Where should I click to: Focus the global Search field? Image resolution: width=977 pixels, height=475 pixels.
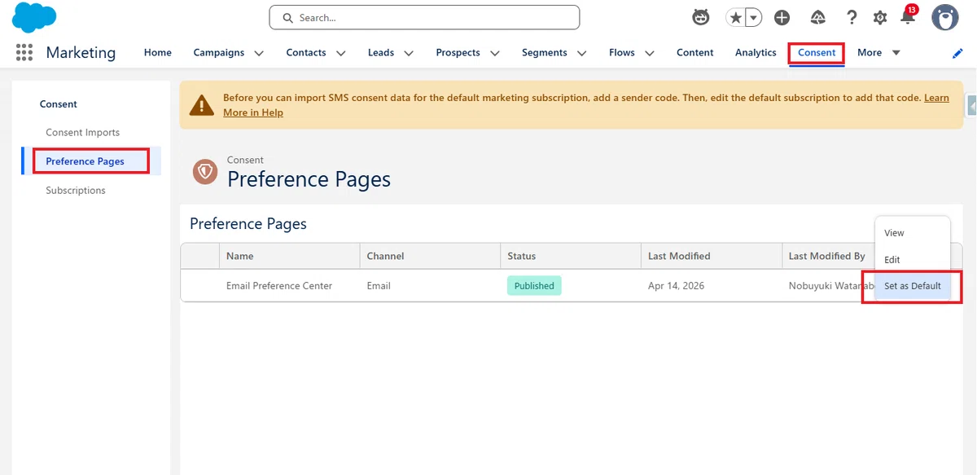point(424,17)
